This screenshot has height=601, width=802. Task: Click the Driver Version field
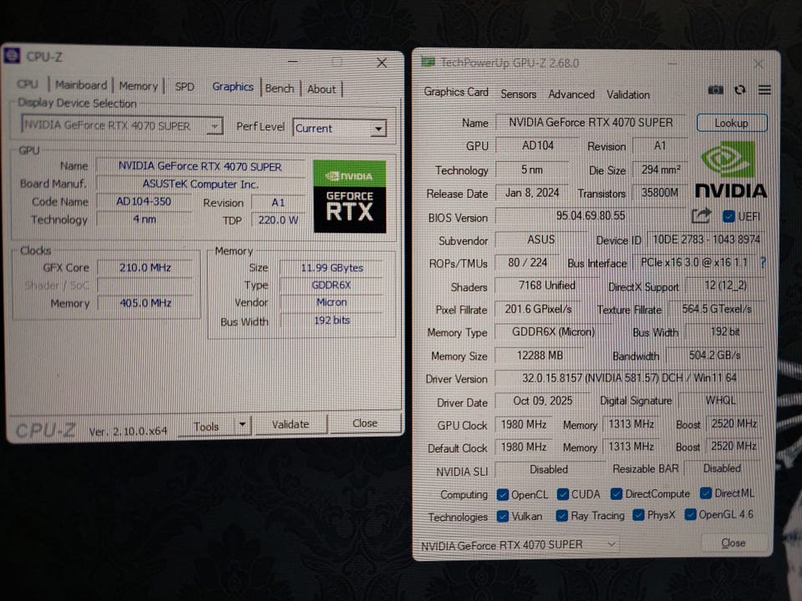tap(629, 377)
